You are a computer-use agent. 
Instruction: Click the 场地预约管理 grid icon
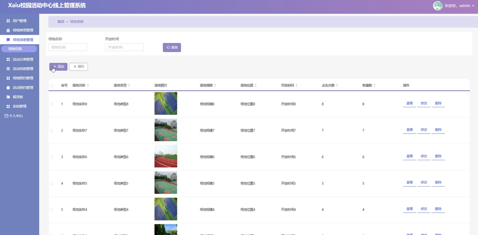(x=8, y=78)
